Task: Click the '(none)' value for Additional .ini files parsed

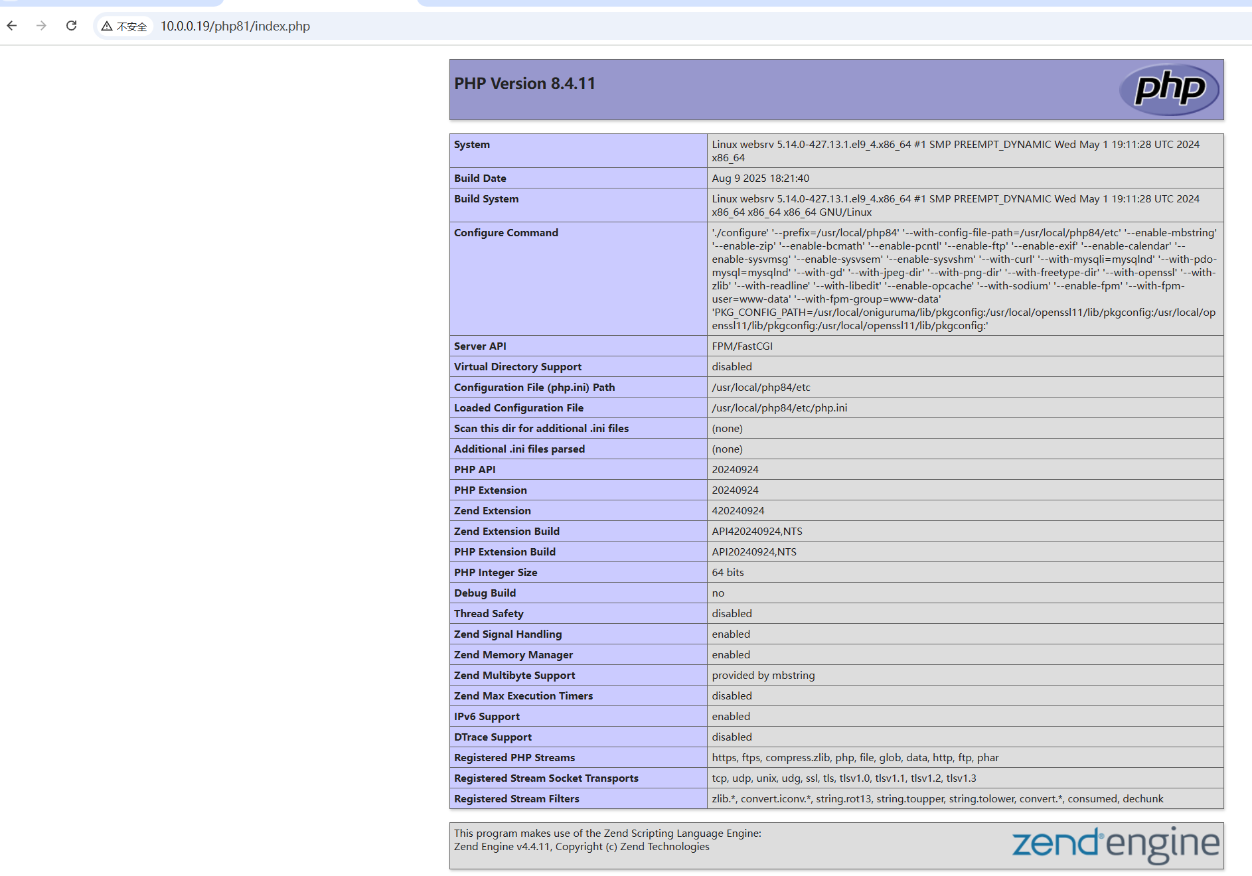Action: (728, 449)
